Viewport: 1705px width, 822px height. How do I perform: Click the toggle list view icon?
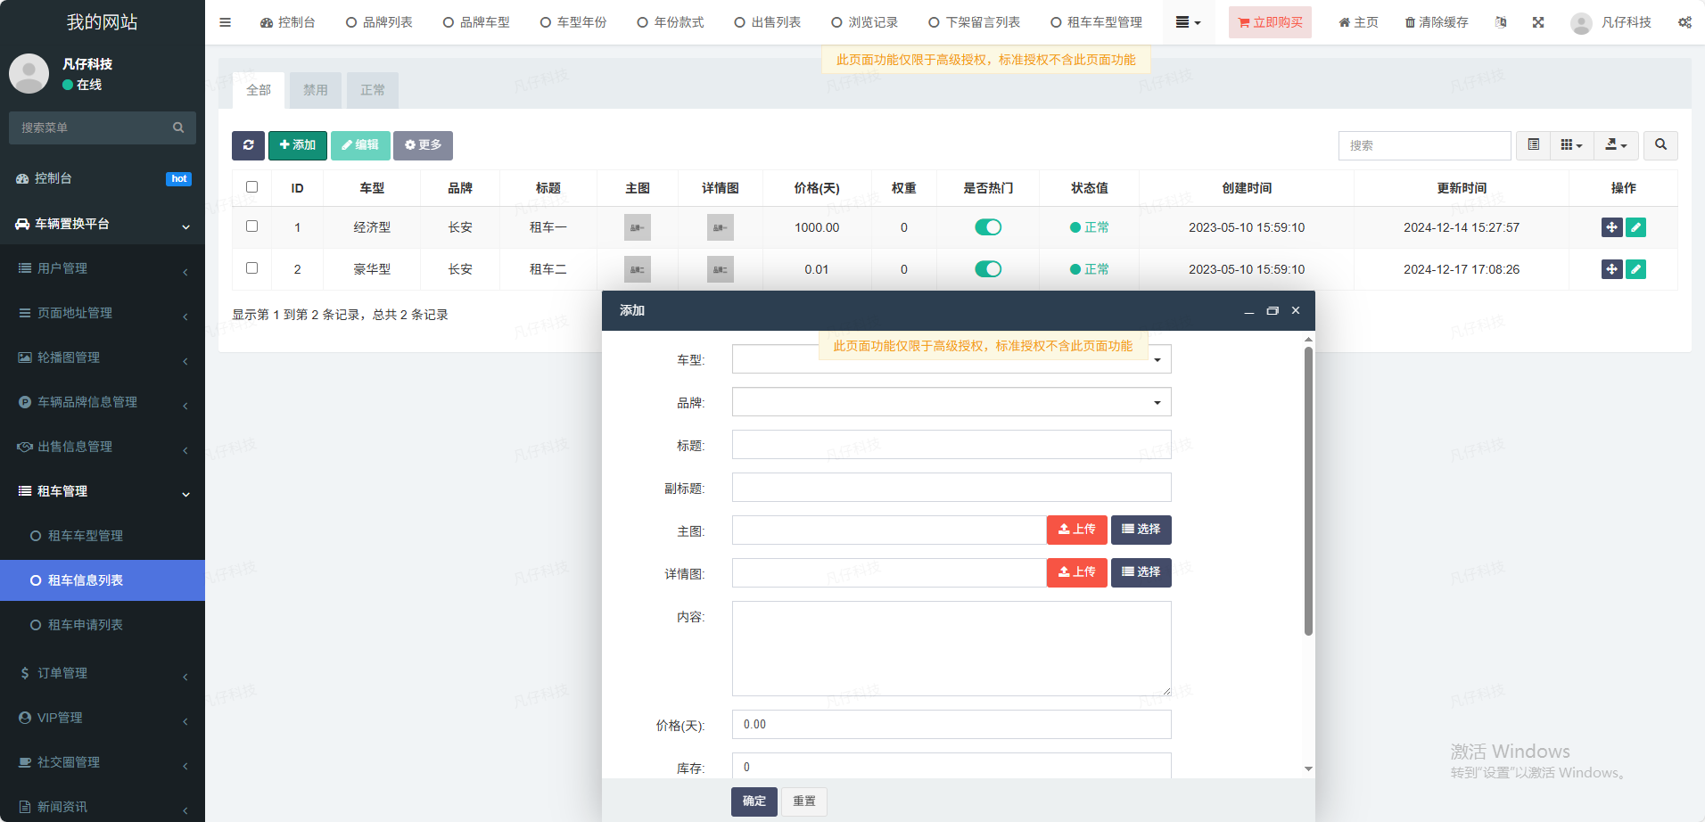1533,145
